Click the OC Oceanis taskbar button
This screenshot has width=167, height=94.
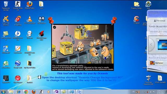click(79, 92)
